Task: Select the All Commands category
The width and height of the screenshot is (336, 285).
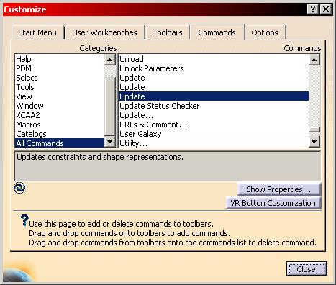Action: coord(60,143)
